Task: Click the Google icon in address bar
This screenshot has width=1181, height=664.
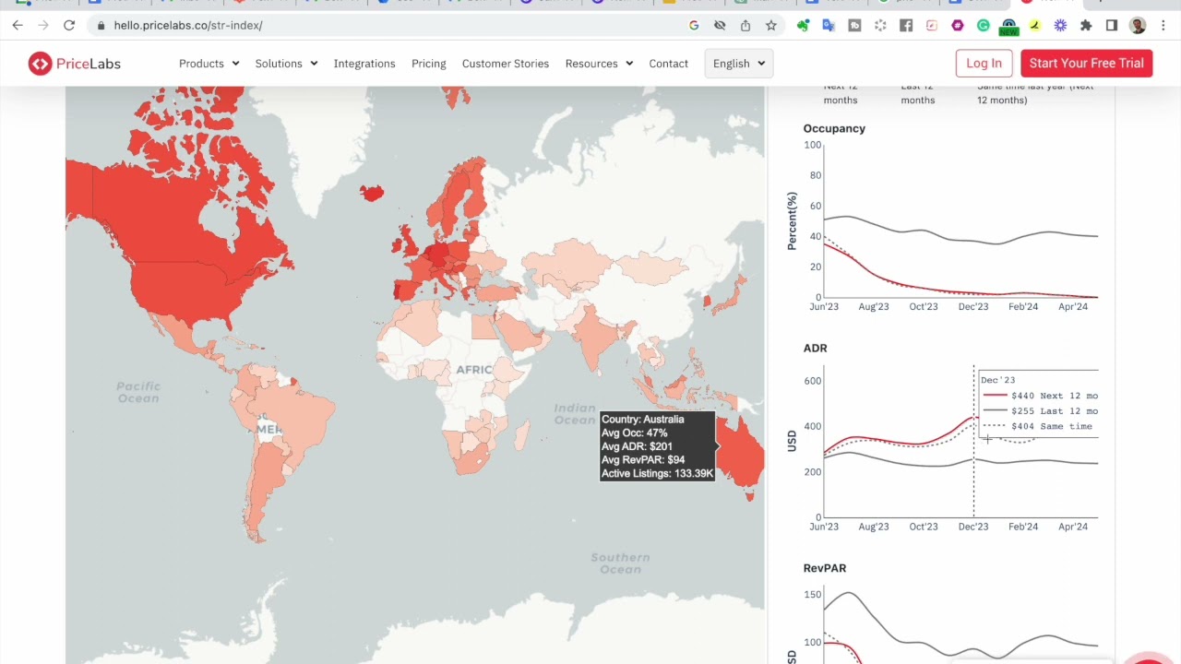Action: click(694, 25)
